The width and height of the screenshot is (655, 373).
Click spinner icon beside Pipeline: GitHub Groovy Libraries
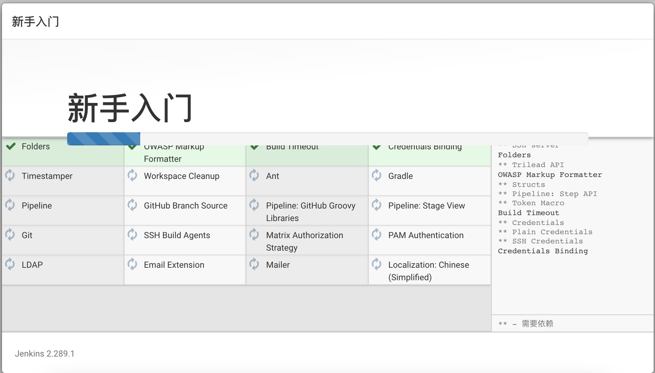pos(254,205)
